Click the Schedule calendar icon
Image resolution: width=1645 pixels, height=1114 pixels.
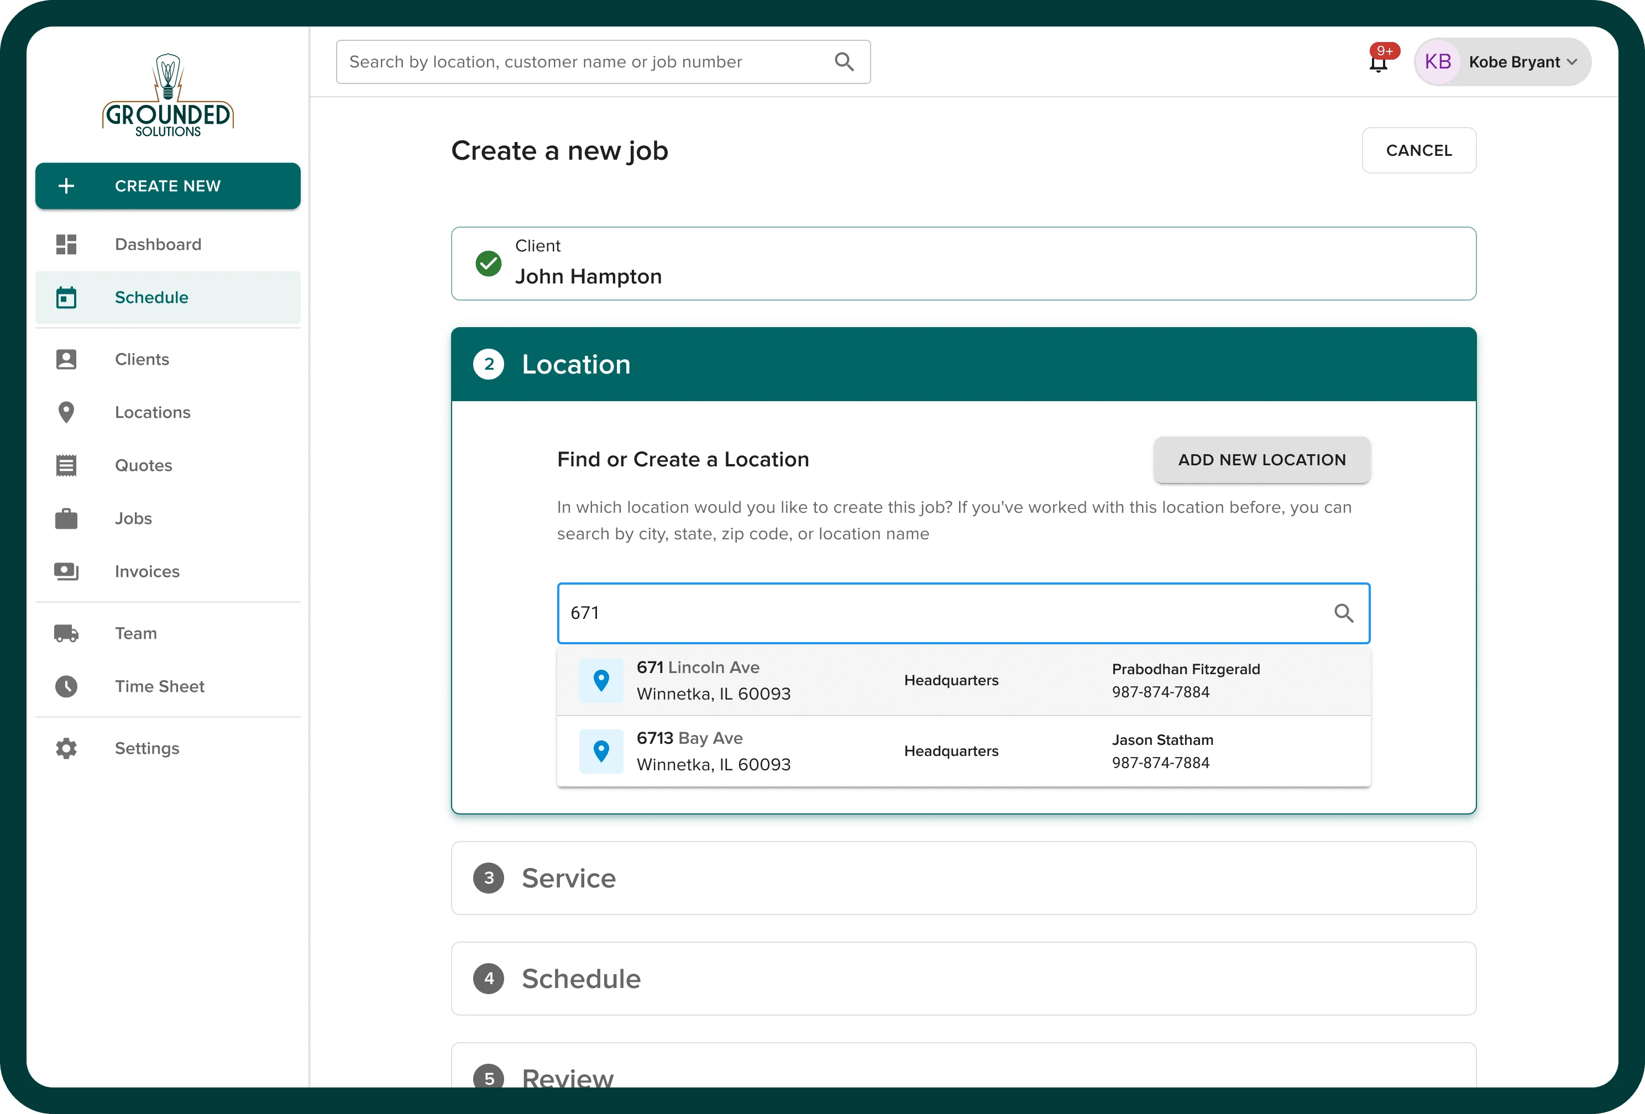pyautogui.click(x=66, y=297)
